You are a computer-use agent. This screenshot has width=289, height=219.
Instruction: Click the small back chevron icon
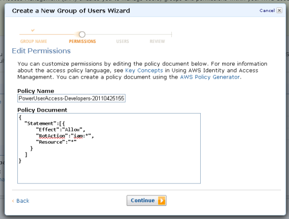(13, 201)
